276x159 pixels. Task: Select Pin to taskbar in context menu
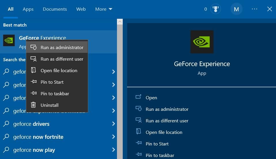tap(57, 93)
